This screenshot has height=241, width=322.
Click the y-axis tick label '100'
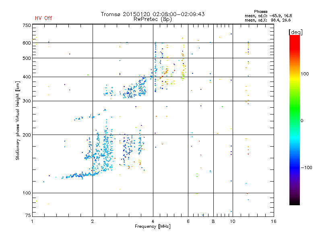(x=27, y=193)
